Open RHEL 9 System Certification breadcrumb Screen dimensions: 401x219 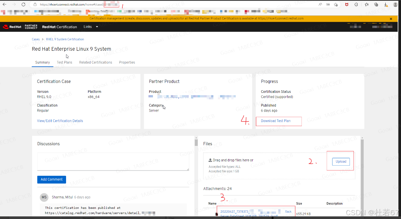click(65, 39)
